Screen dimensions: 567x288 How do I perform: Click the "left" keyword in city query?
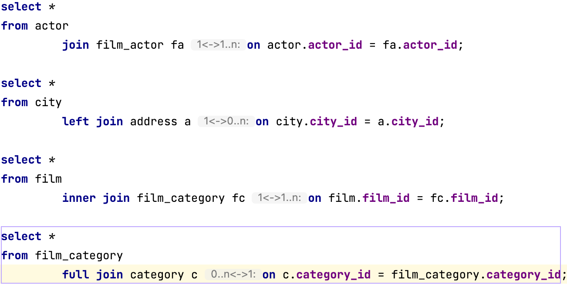coord(75,121)
